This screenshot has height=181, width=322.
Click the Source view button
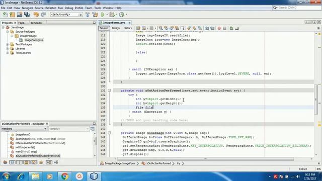point(104,28)
